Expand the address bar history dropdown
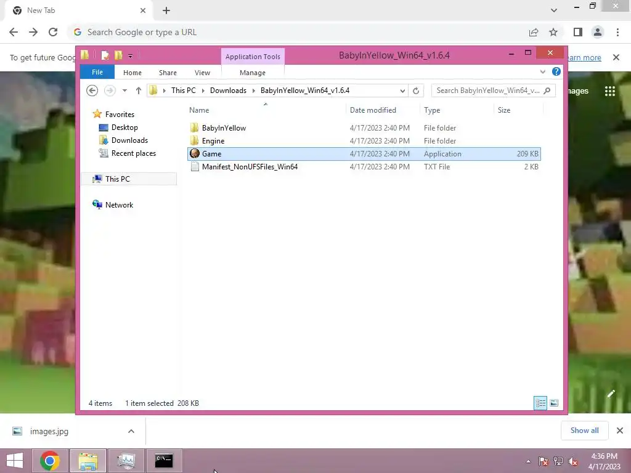Screen dimensions: 631x473 click(x=402, y=91)
